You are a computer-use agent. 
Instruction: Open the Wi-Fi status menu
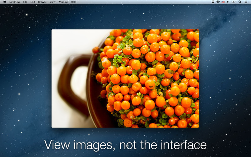(x=218, y=2)
